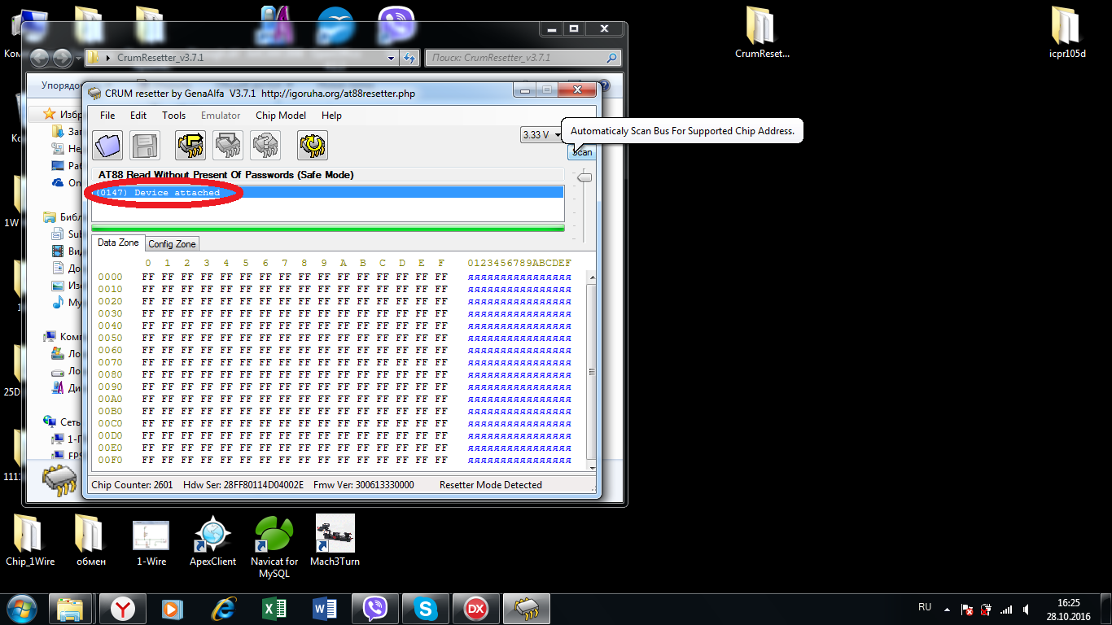Click the "Resetter Mode Detected" status text

(x=491, y=485)
